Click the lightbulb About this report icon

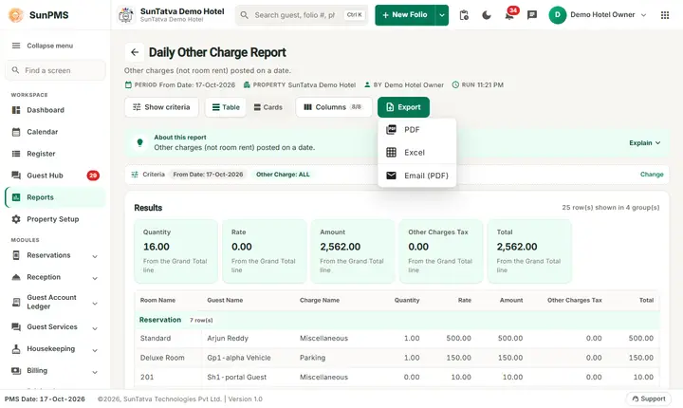139,142
